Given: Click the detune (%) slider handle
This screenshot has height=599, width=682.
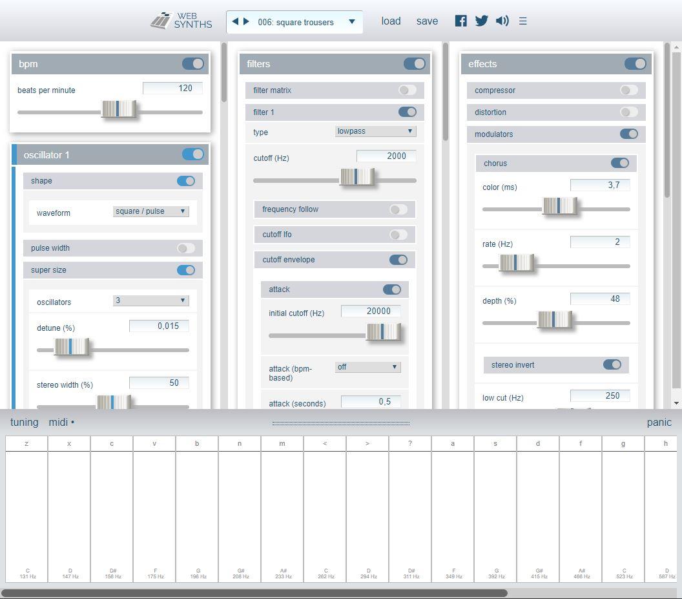Looking at the screenshot, I should 72,347.
